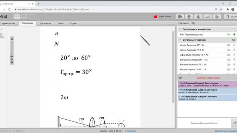The height and width of the screenshot is (133, 237).
Task: Click microphone icon for Балдина Екатерина
Action: pyautogui.click(x=234, y=60)
